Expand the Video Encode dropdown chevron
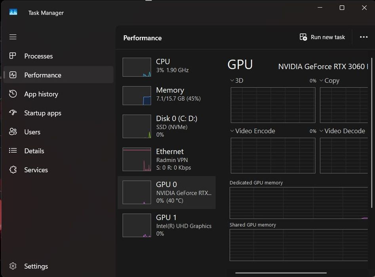Screen dimensions: 375x277 pyautogui.click(x=232, y=131)
